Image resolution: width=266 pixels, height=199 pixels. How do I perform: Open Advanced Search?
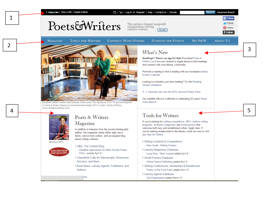226,12
